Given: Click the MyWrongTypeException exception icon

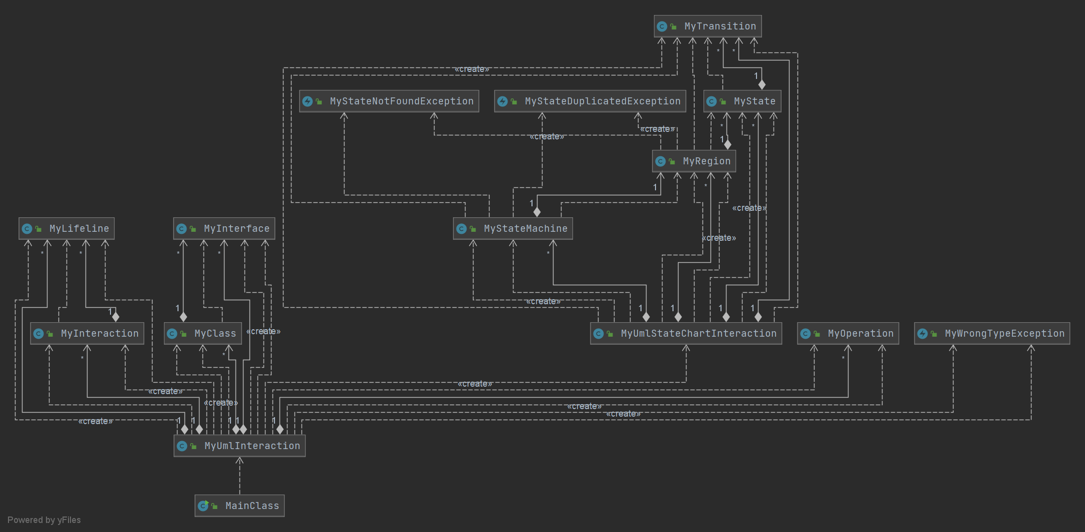Looking at the screenshot, I should (922, 334).
